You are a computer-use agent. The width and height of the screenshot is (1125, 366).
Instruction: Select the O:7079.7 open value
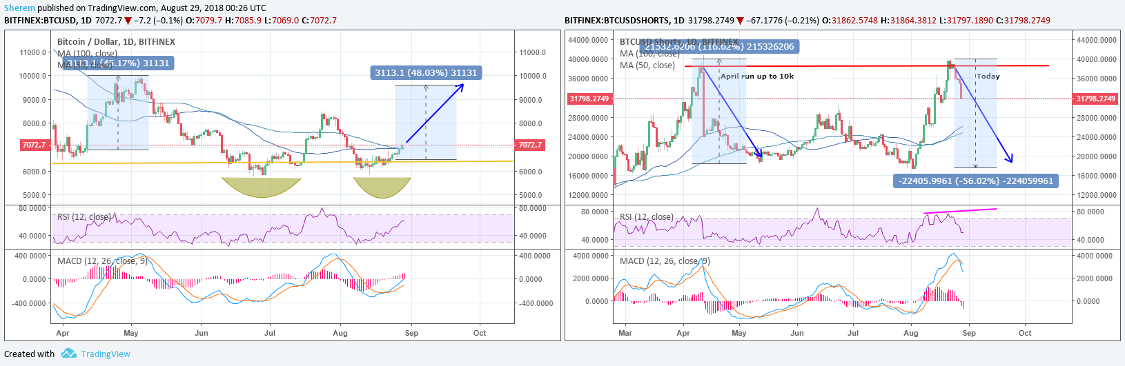(204, 20)
